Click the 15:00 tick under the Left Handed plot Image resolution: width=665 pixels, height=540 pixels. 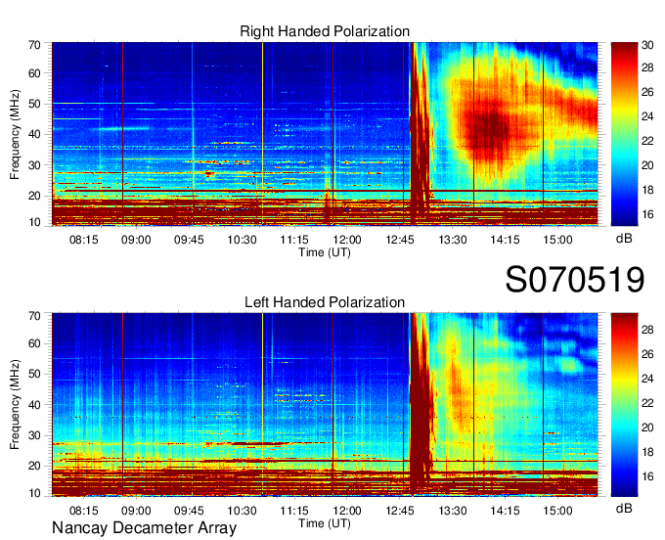tap(557, 511)
